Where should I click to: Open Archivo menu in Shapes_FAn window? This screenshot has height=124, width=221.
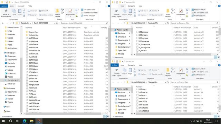click(x=115, y=65)
